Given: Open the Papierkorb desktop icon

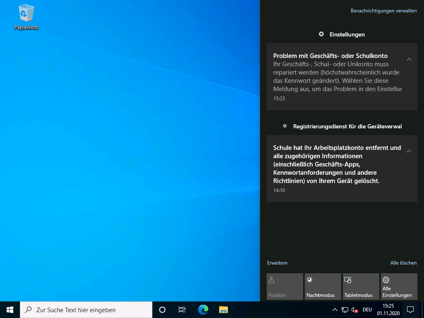Looking at the screenshot, I should (26, 17).
